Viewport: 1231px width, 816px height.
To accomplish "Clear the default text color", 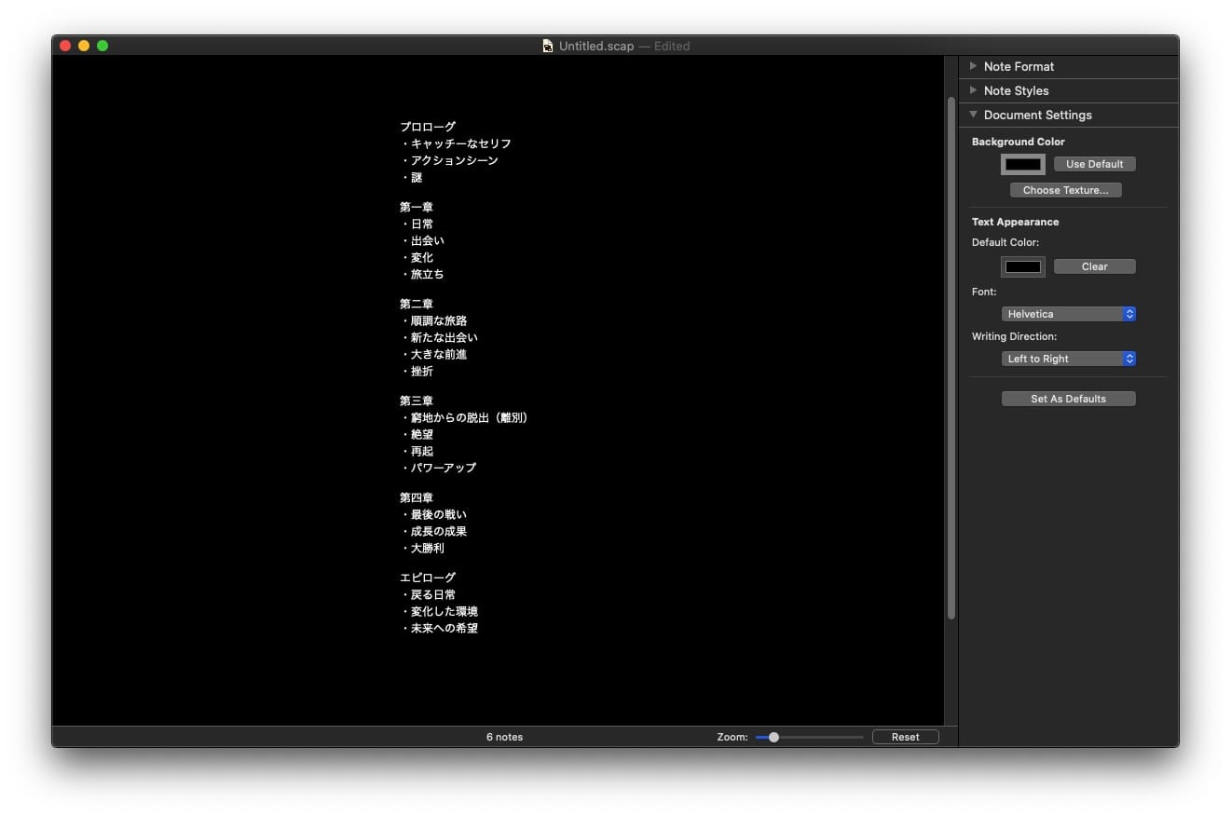I will click(x=1094, y=266).
